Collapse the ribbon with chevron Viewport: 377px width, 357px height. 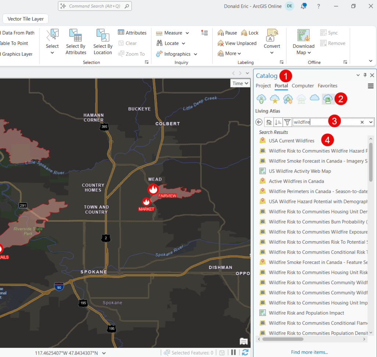click(370, 61)
